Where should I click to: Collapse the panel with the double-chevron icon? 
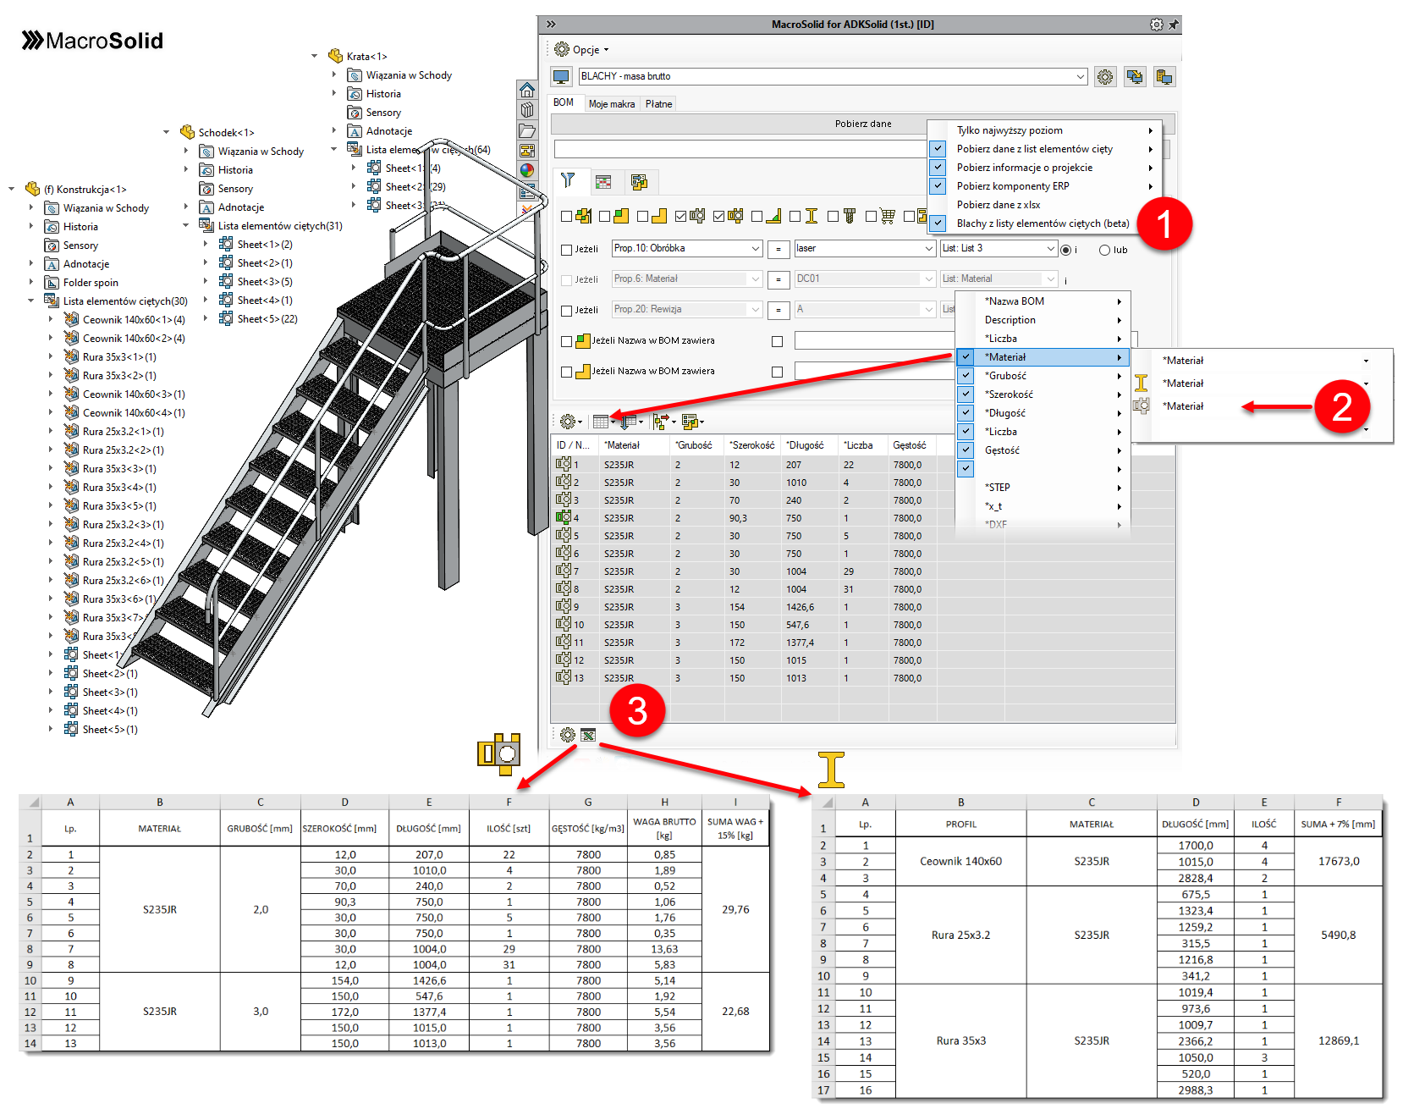[551, 25]
